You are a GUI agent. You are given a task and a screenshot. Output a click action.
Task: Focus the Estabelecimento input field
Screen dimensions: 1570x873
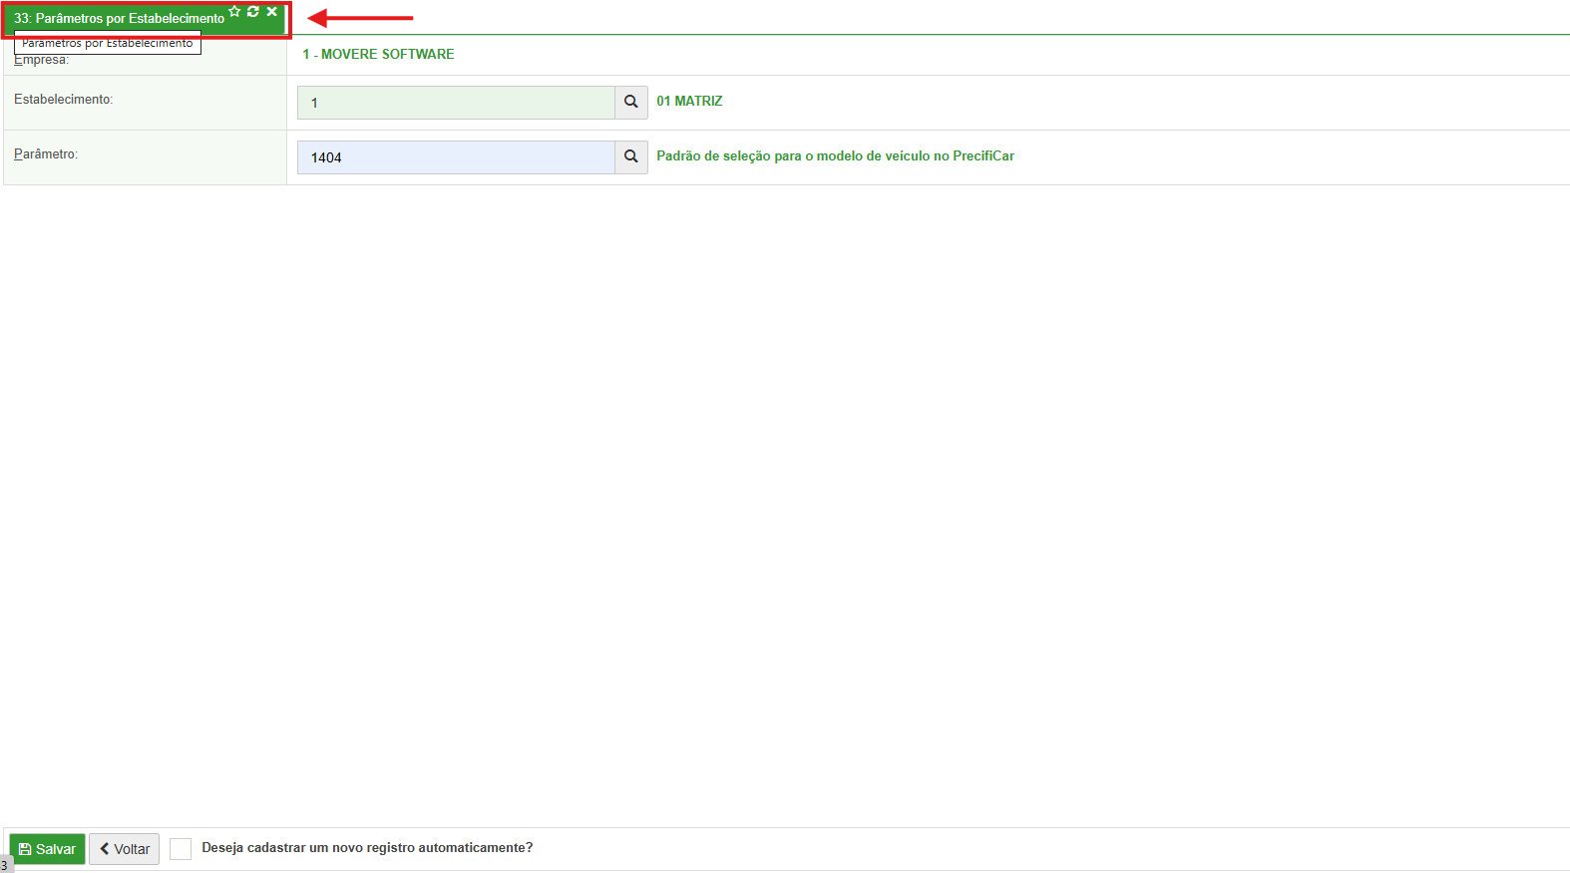(456, 103)
